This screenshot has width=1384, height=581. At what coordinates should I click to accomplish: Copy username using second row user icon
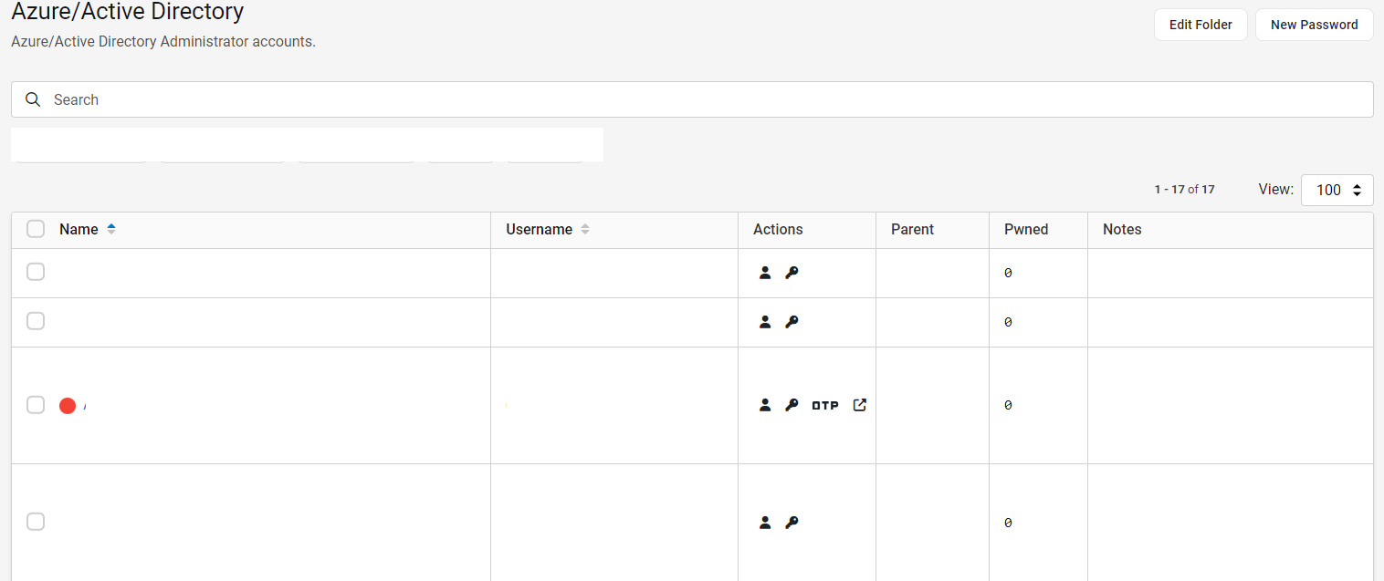(x=765, y=322)
